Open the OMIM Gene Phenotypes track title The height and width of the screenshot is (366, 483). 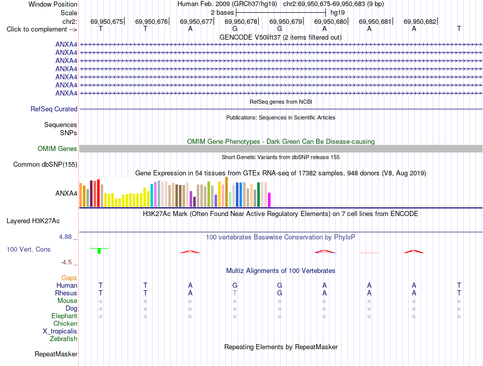(x=281, y=141)
